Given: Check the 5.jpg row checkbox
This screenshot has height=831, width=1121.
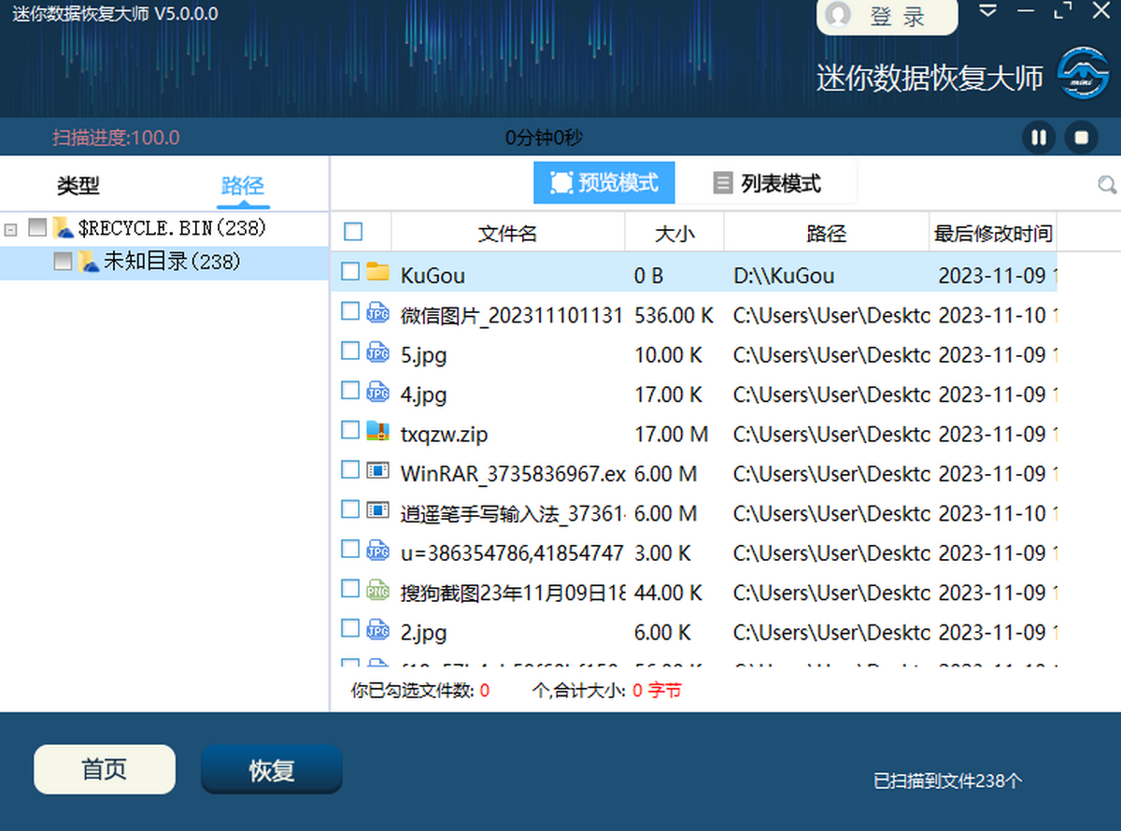Looking at the screenshot, I should [350, 351].
